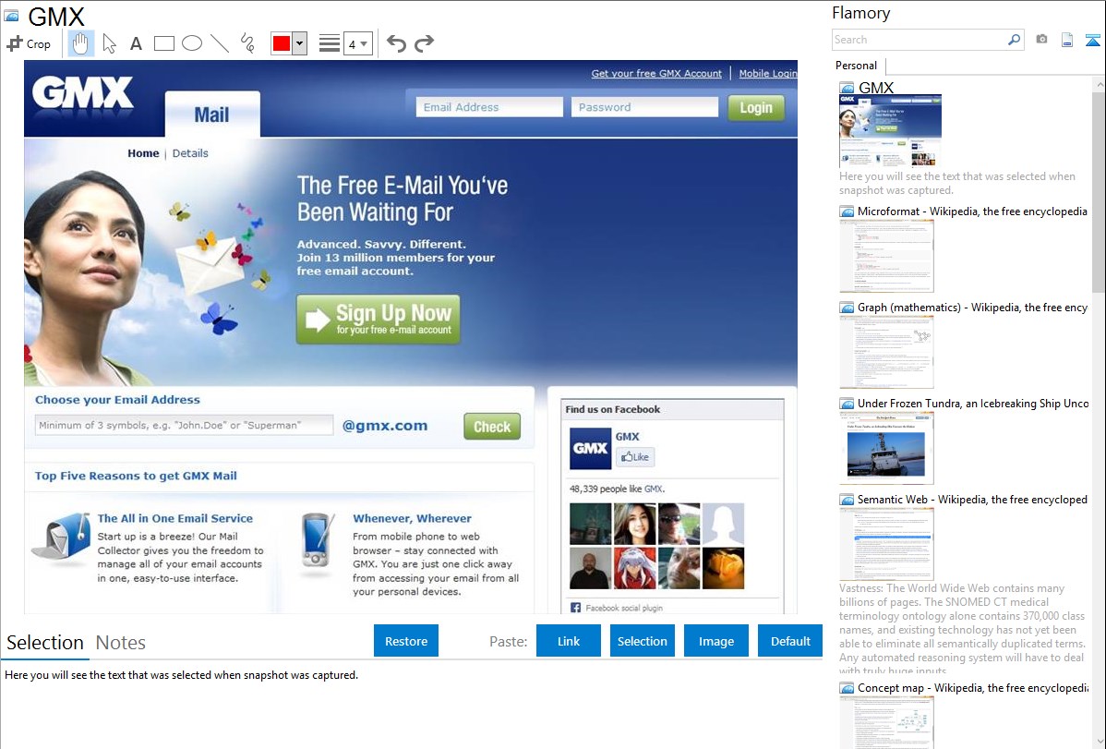Switch to the Selection tab
The height and width of the screenshot is (749, 1106).
(44, 643)
